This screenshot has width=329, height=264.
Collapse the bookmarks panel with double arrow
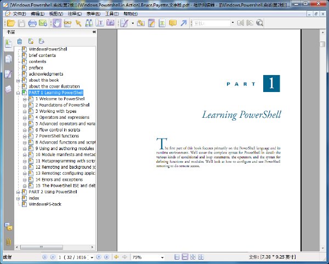tap(94, 32)
